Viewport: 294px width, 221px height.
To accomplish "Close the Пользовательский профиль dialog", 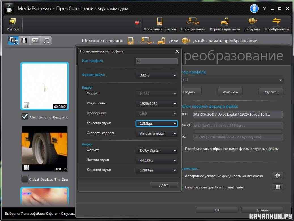I will pos(177,51).
